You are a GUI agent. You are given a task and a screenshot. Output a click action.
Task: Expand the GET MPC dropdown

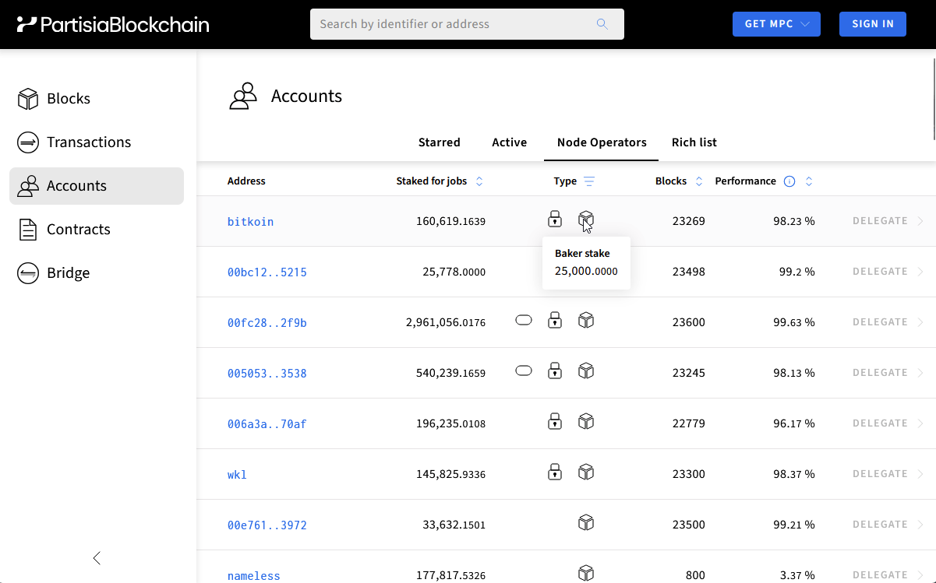coord(777,24)
